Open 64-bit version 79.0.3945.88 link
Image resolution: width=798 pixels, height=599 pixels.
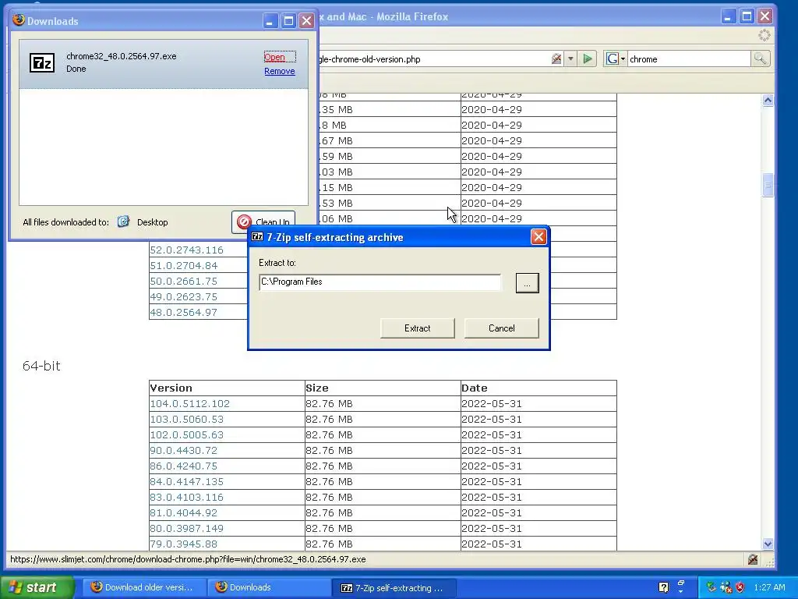click(x=183, y=544)
